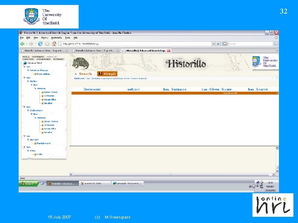Collapse the Person node under Defendant
This screenshot has height=223, width=298.
point(35,118)
